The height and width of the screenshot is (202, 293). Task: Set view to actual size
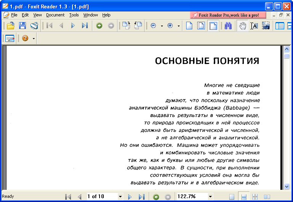tap(189, 26)
